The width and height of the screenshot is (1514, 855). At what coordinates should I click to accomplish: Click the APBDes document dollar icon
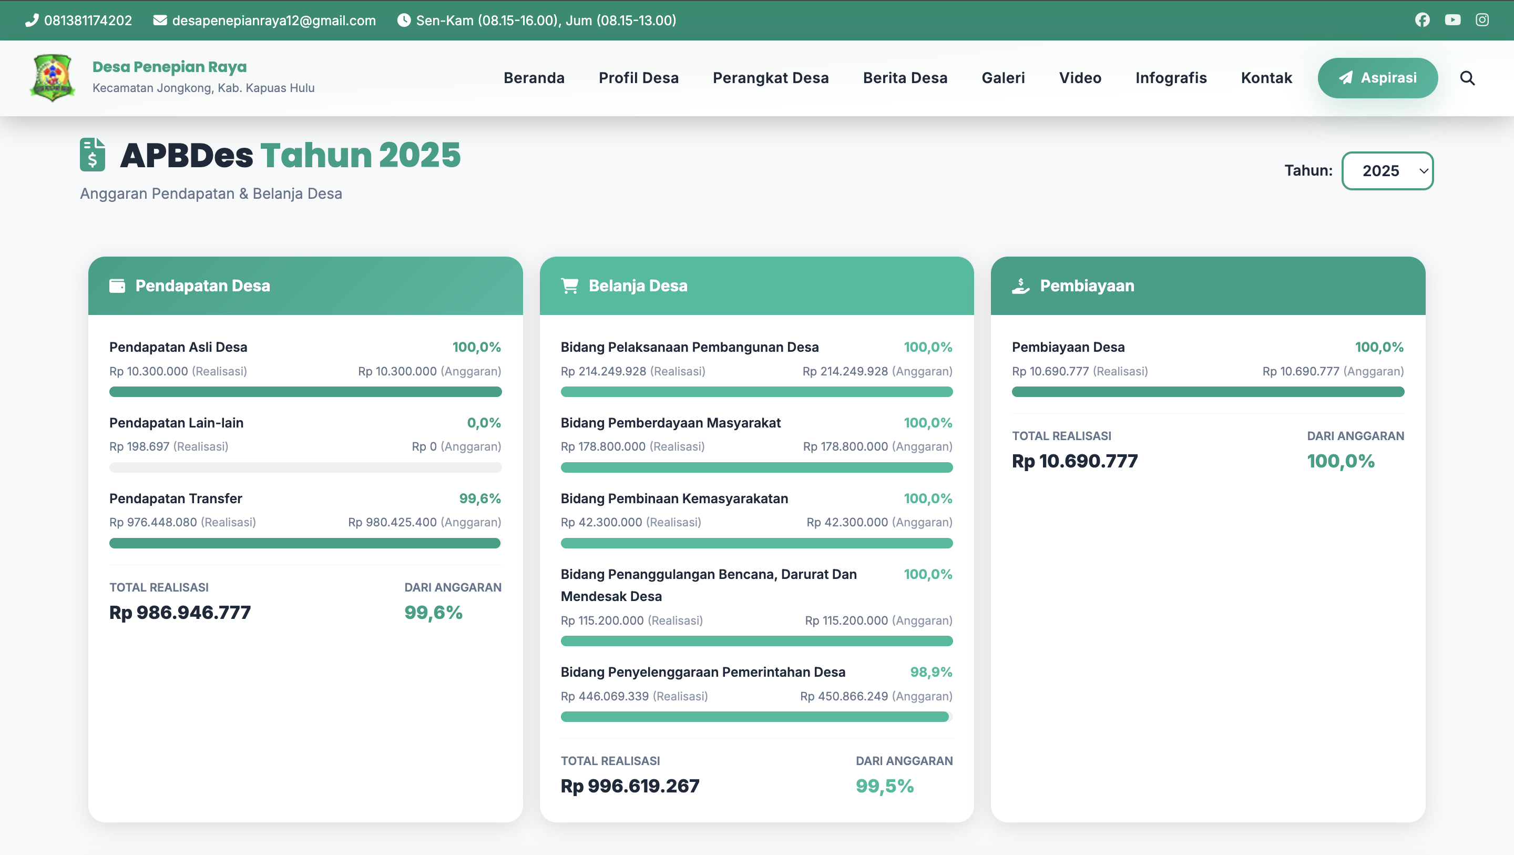(93, 155)
